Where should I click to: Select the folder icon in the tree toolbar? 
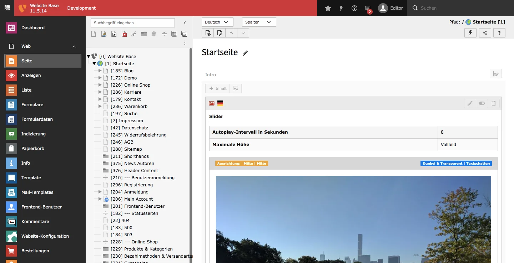pos(143,34)
